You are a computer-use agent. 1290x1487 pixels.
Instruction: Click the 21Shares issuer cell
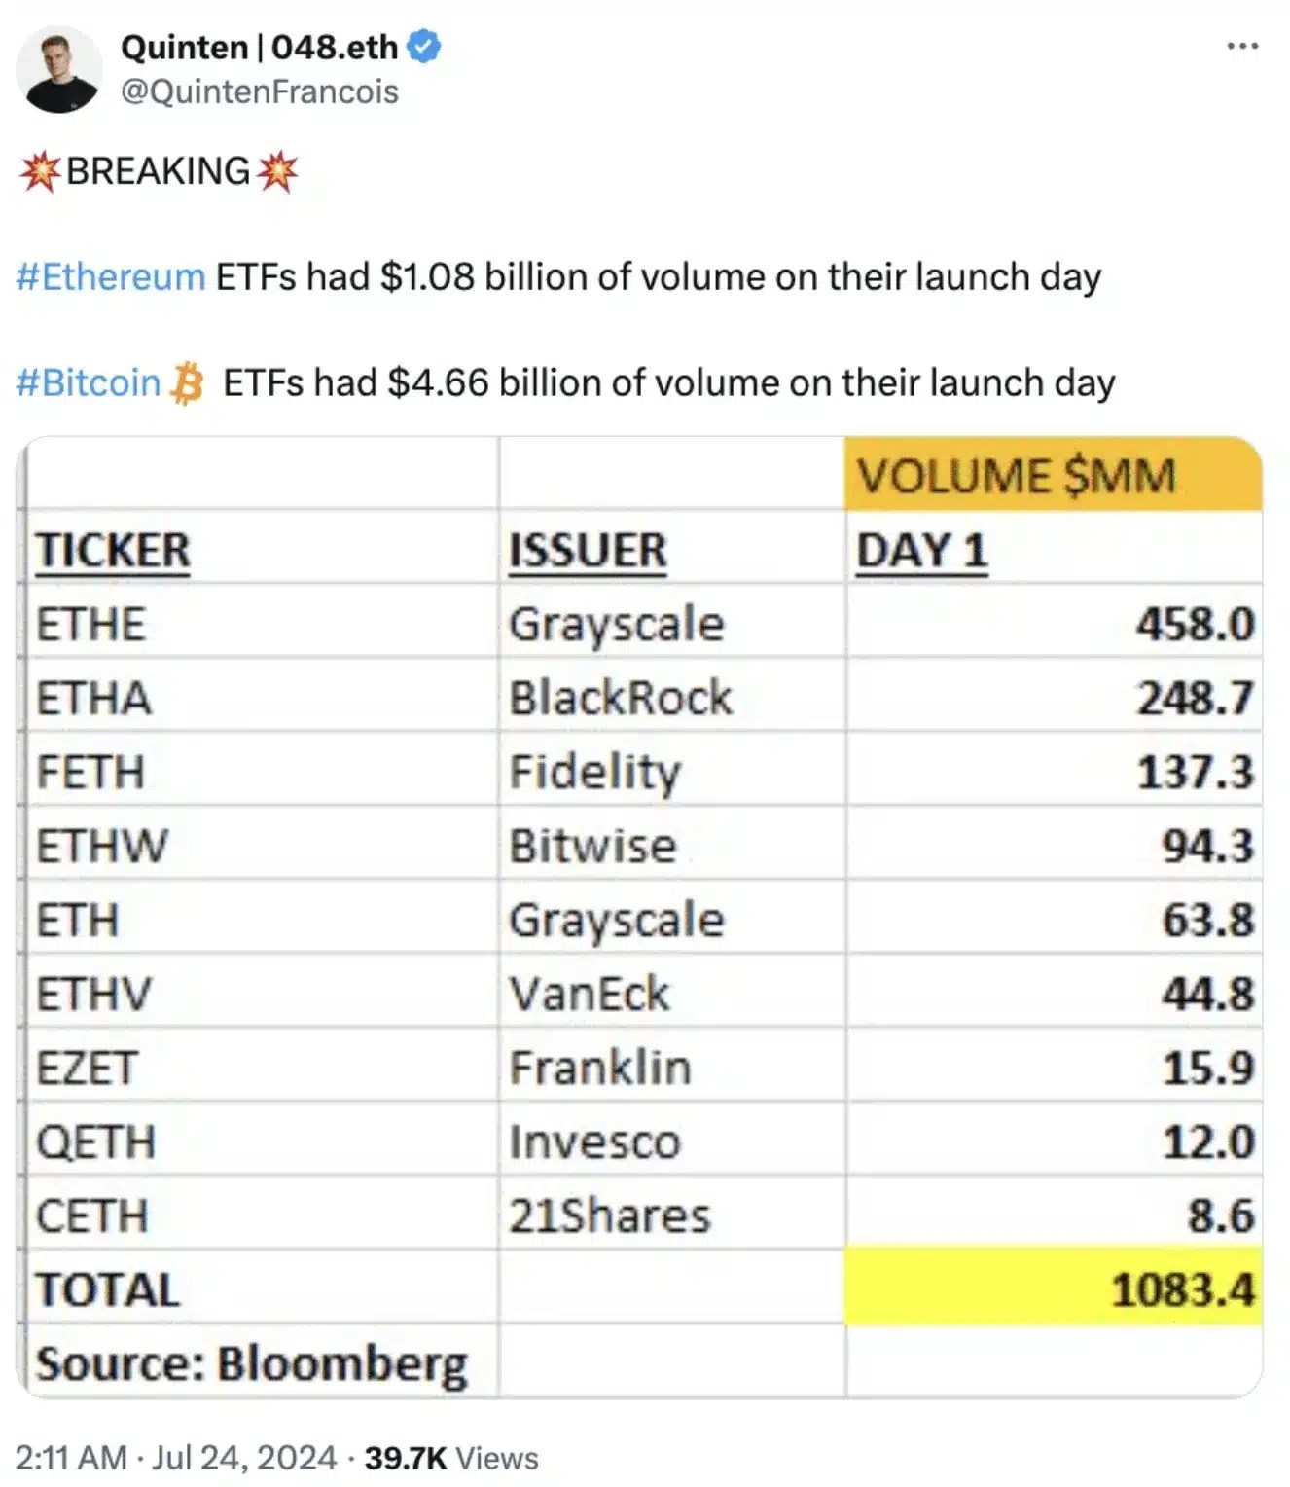tap(611, 1215)
